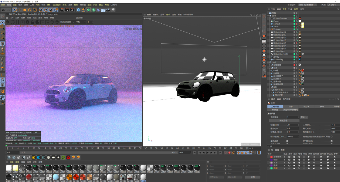Click Octane camera icon in Octane toolbar

tap(68, 157)
